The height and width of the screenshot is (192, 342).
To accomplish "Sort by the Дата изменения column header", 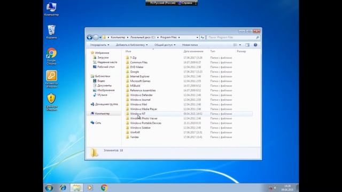I will point(193,51).
